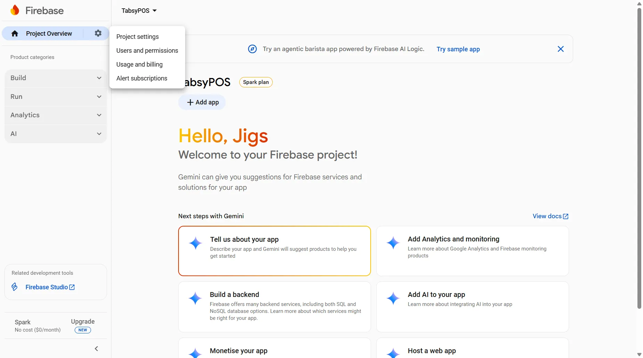643x358 pixels.
Task: Click the Related development tools label
Action: coord(42,273)
